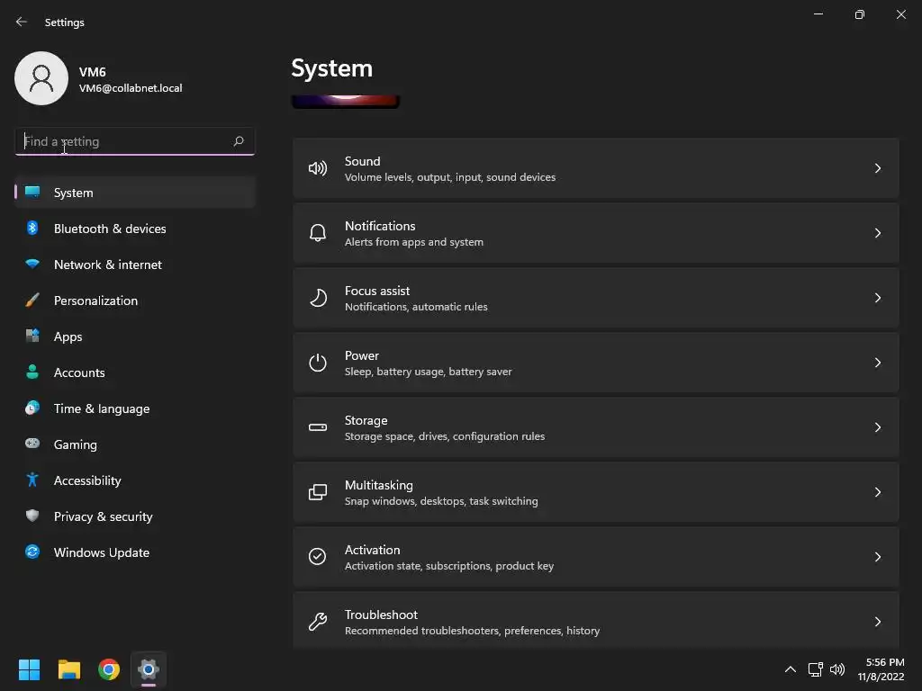922x691 pixels.
Task: Click the Privacy & security shield icon
Action: tap(32, 516)
